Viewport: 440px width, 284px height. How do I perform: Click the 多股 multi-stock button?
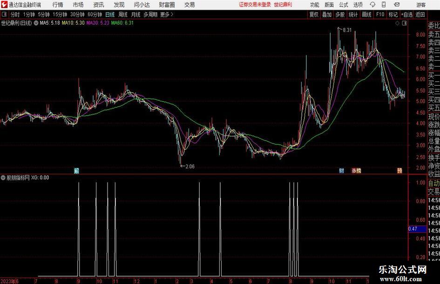[340, 14]
